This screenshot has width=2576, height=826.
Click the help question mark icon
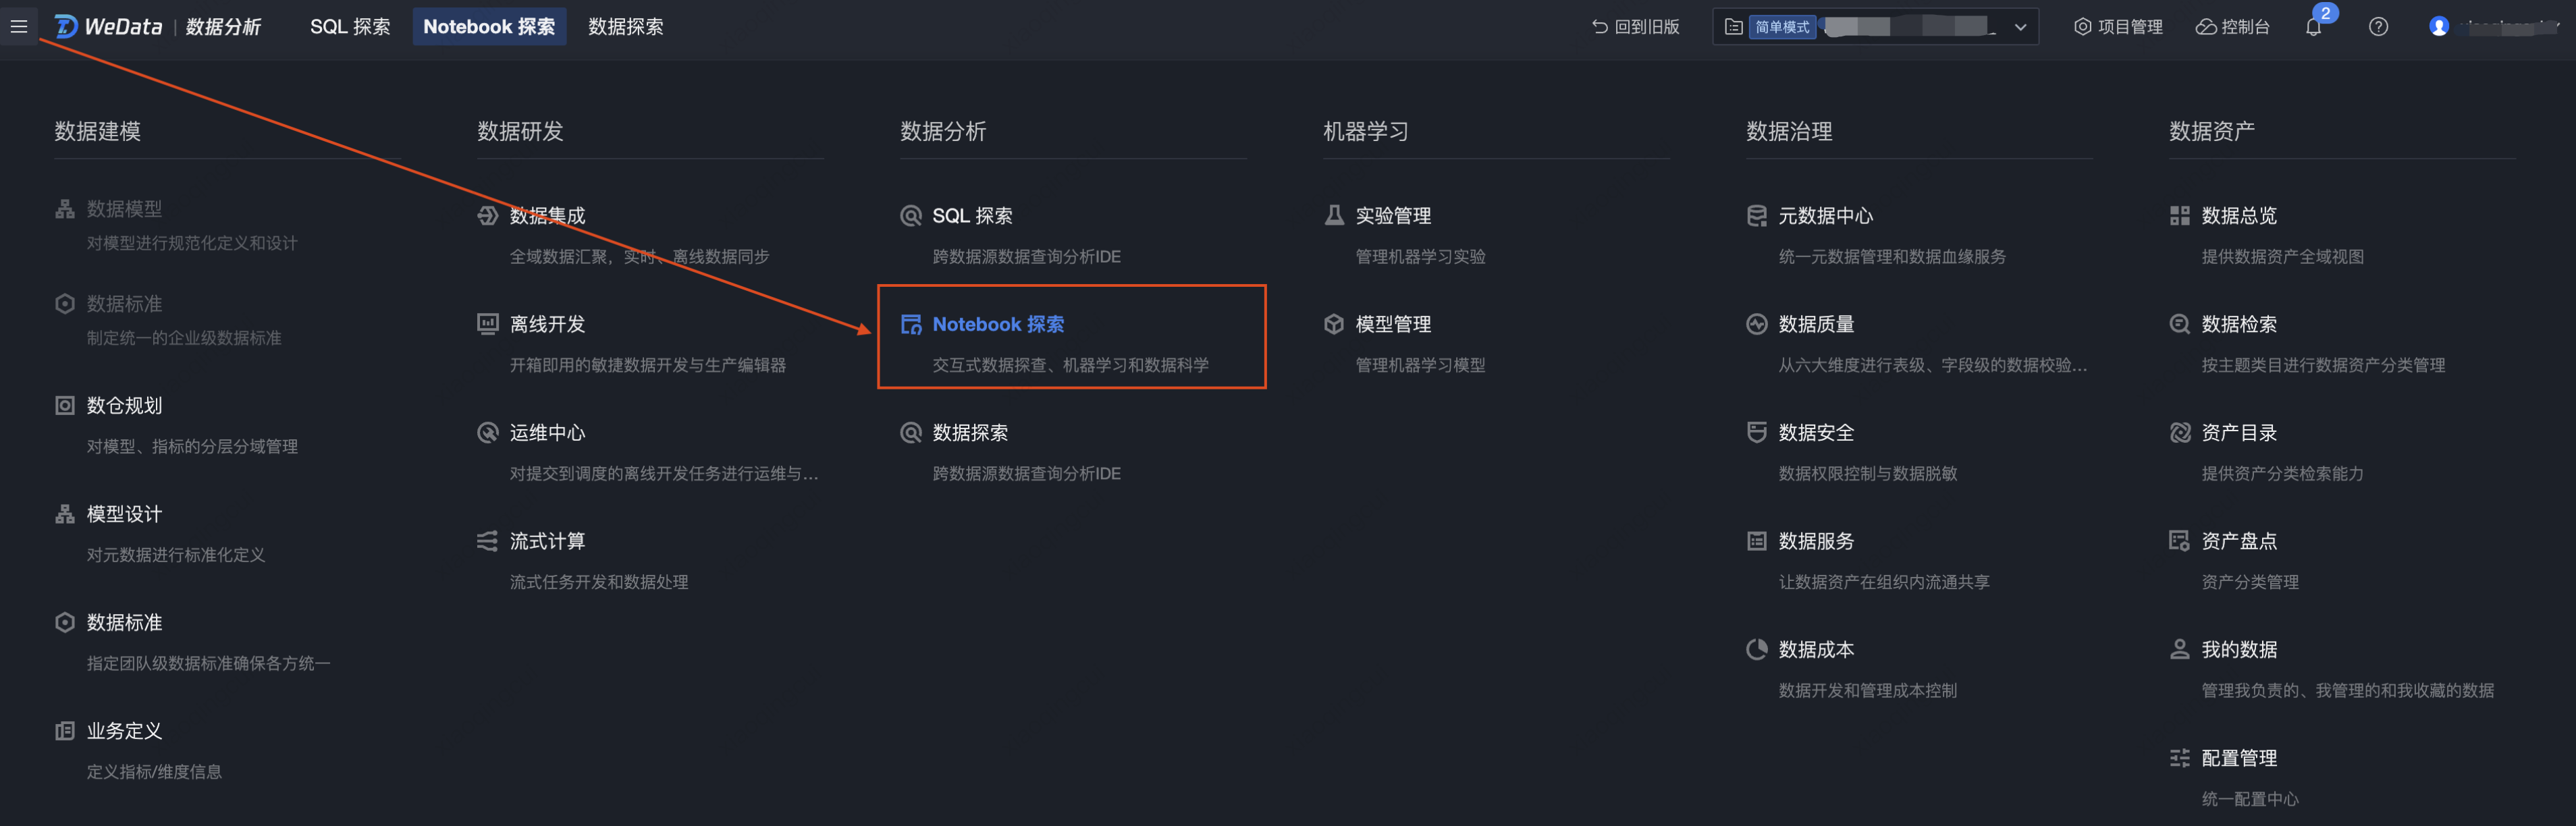pos(2378,27)
